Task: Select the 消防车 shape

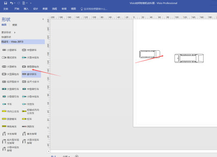Action: pos(28,127)
